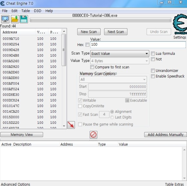Click the scan Value input field
This screenshot has width=187, height=186.
138,44
